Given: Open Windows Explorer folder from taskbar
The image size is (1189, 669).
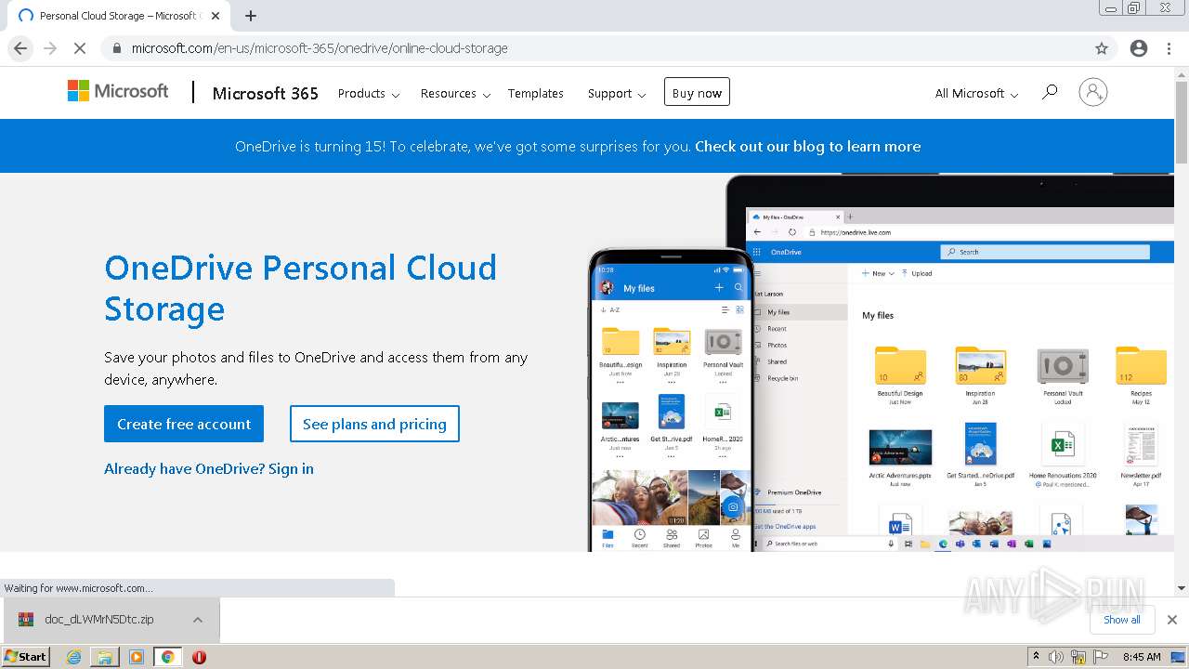Looking at the screenshot, I should 105,657.
